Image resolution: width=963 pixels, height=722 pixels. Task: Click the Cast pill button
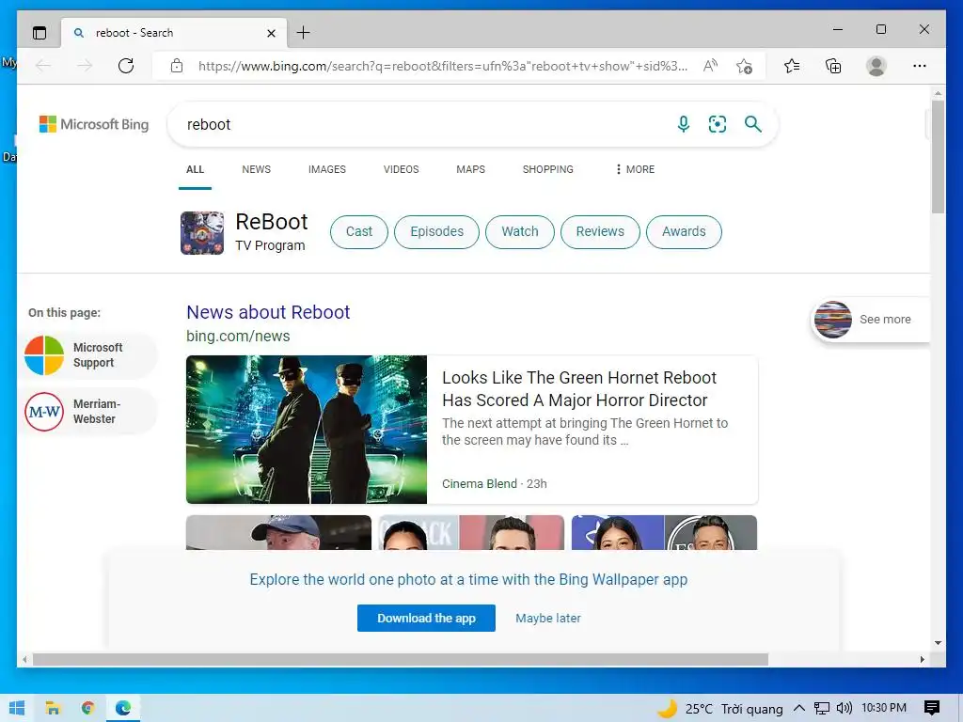358,231
